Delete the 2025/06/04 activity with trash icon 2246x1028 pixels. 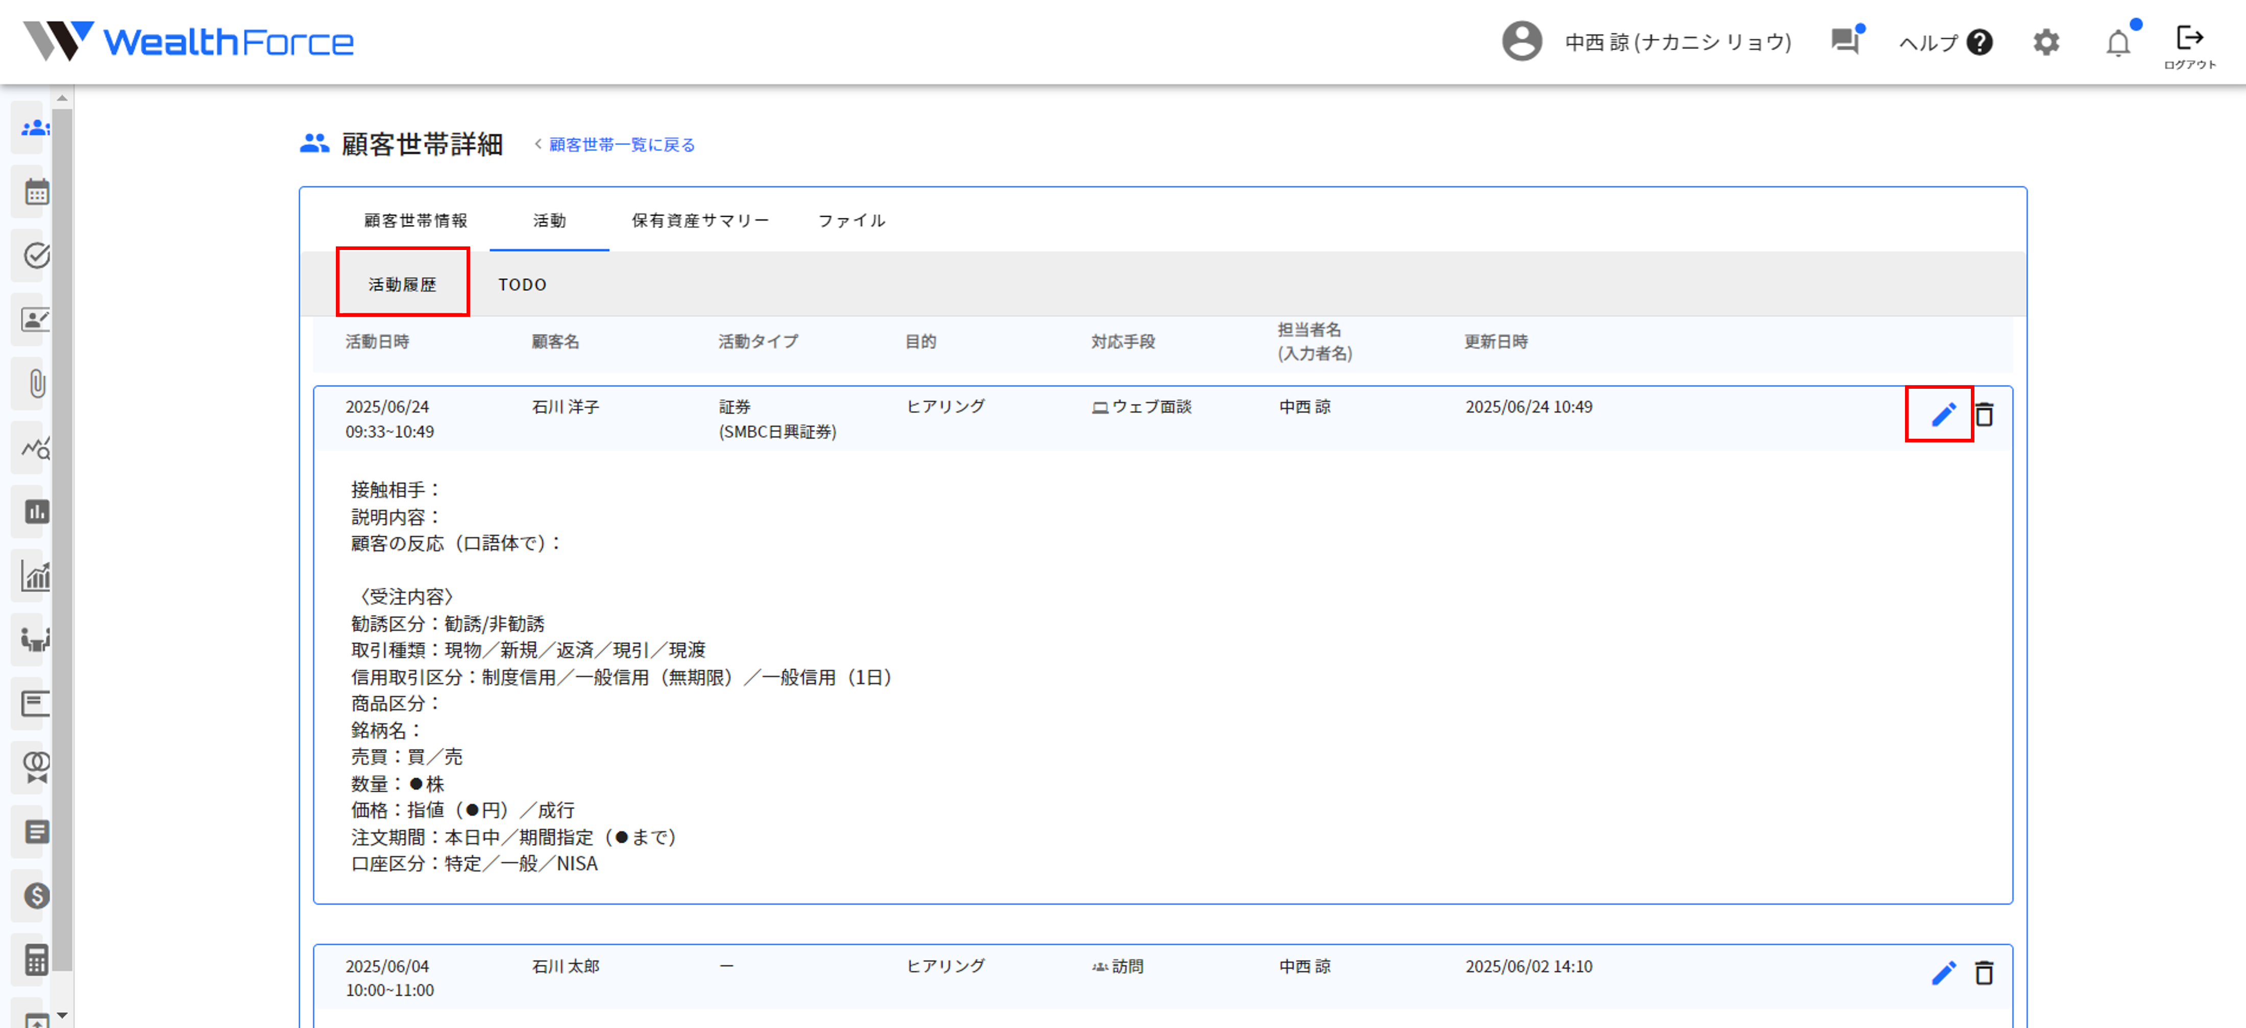[1984, 973]
